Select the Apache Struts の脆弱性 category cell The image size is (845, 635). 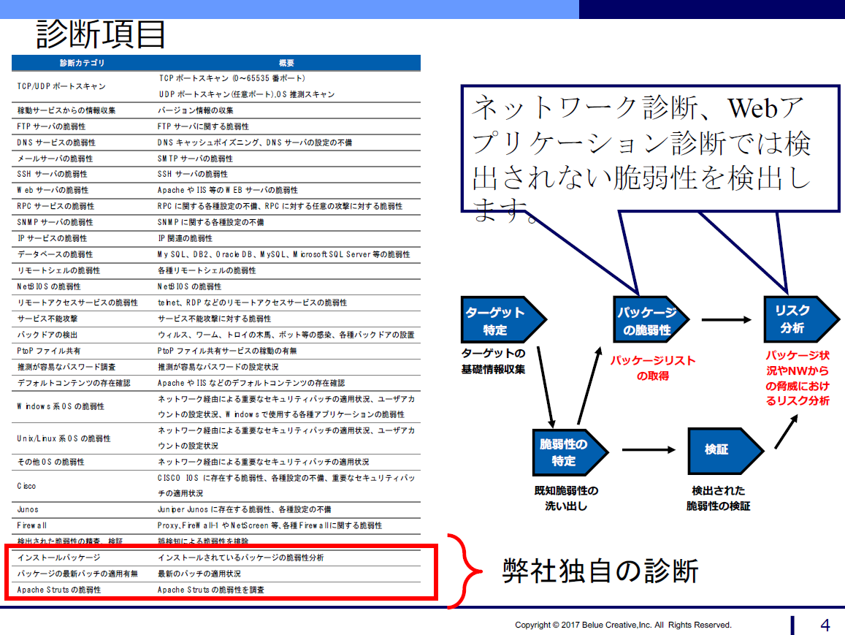pos(58,589)
